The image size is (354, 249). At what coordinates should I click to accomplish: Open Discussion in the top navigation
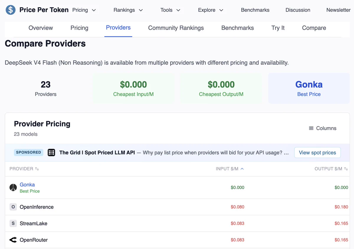(298, 10)
